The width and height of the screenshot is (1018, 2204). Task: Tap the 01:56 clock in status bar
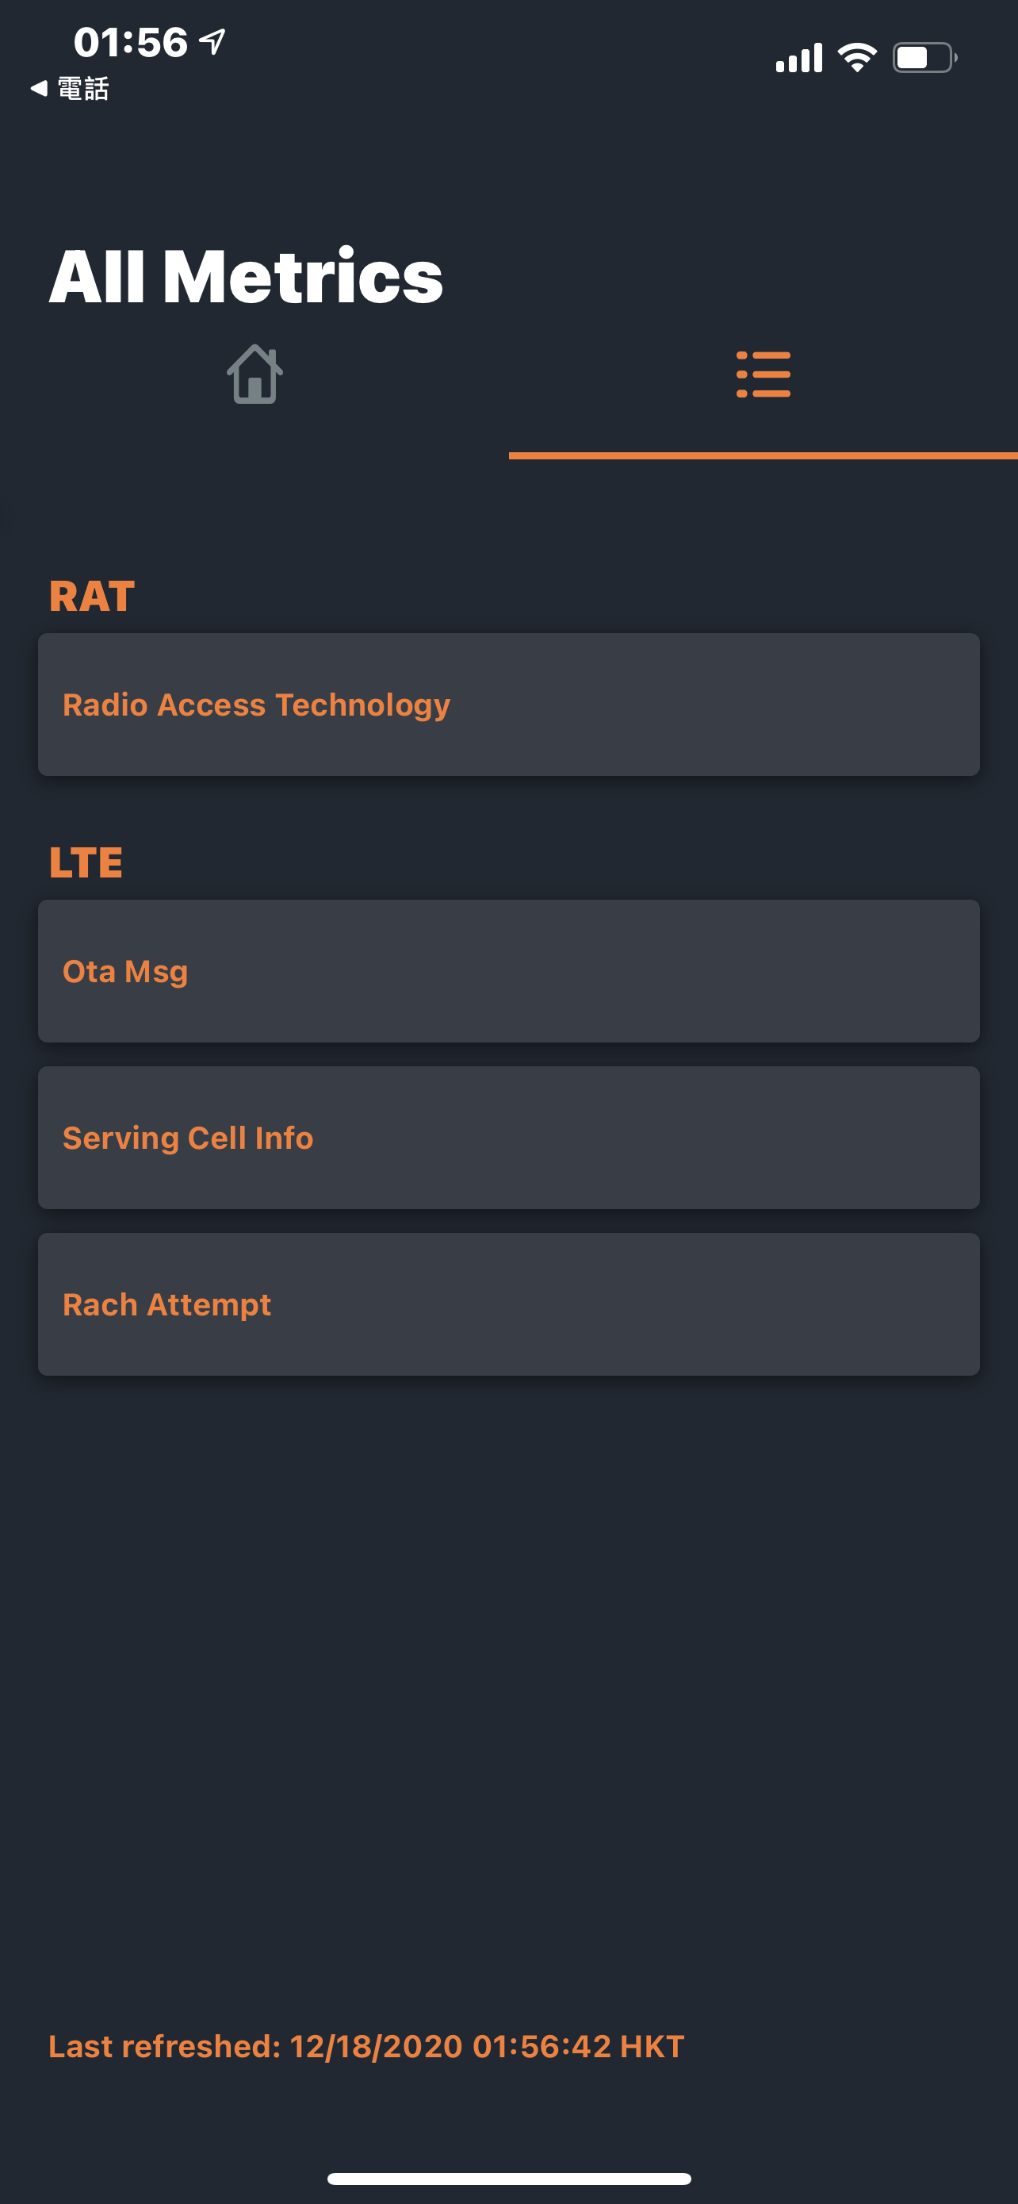(130, 42)
